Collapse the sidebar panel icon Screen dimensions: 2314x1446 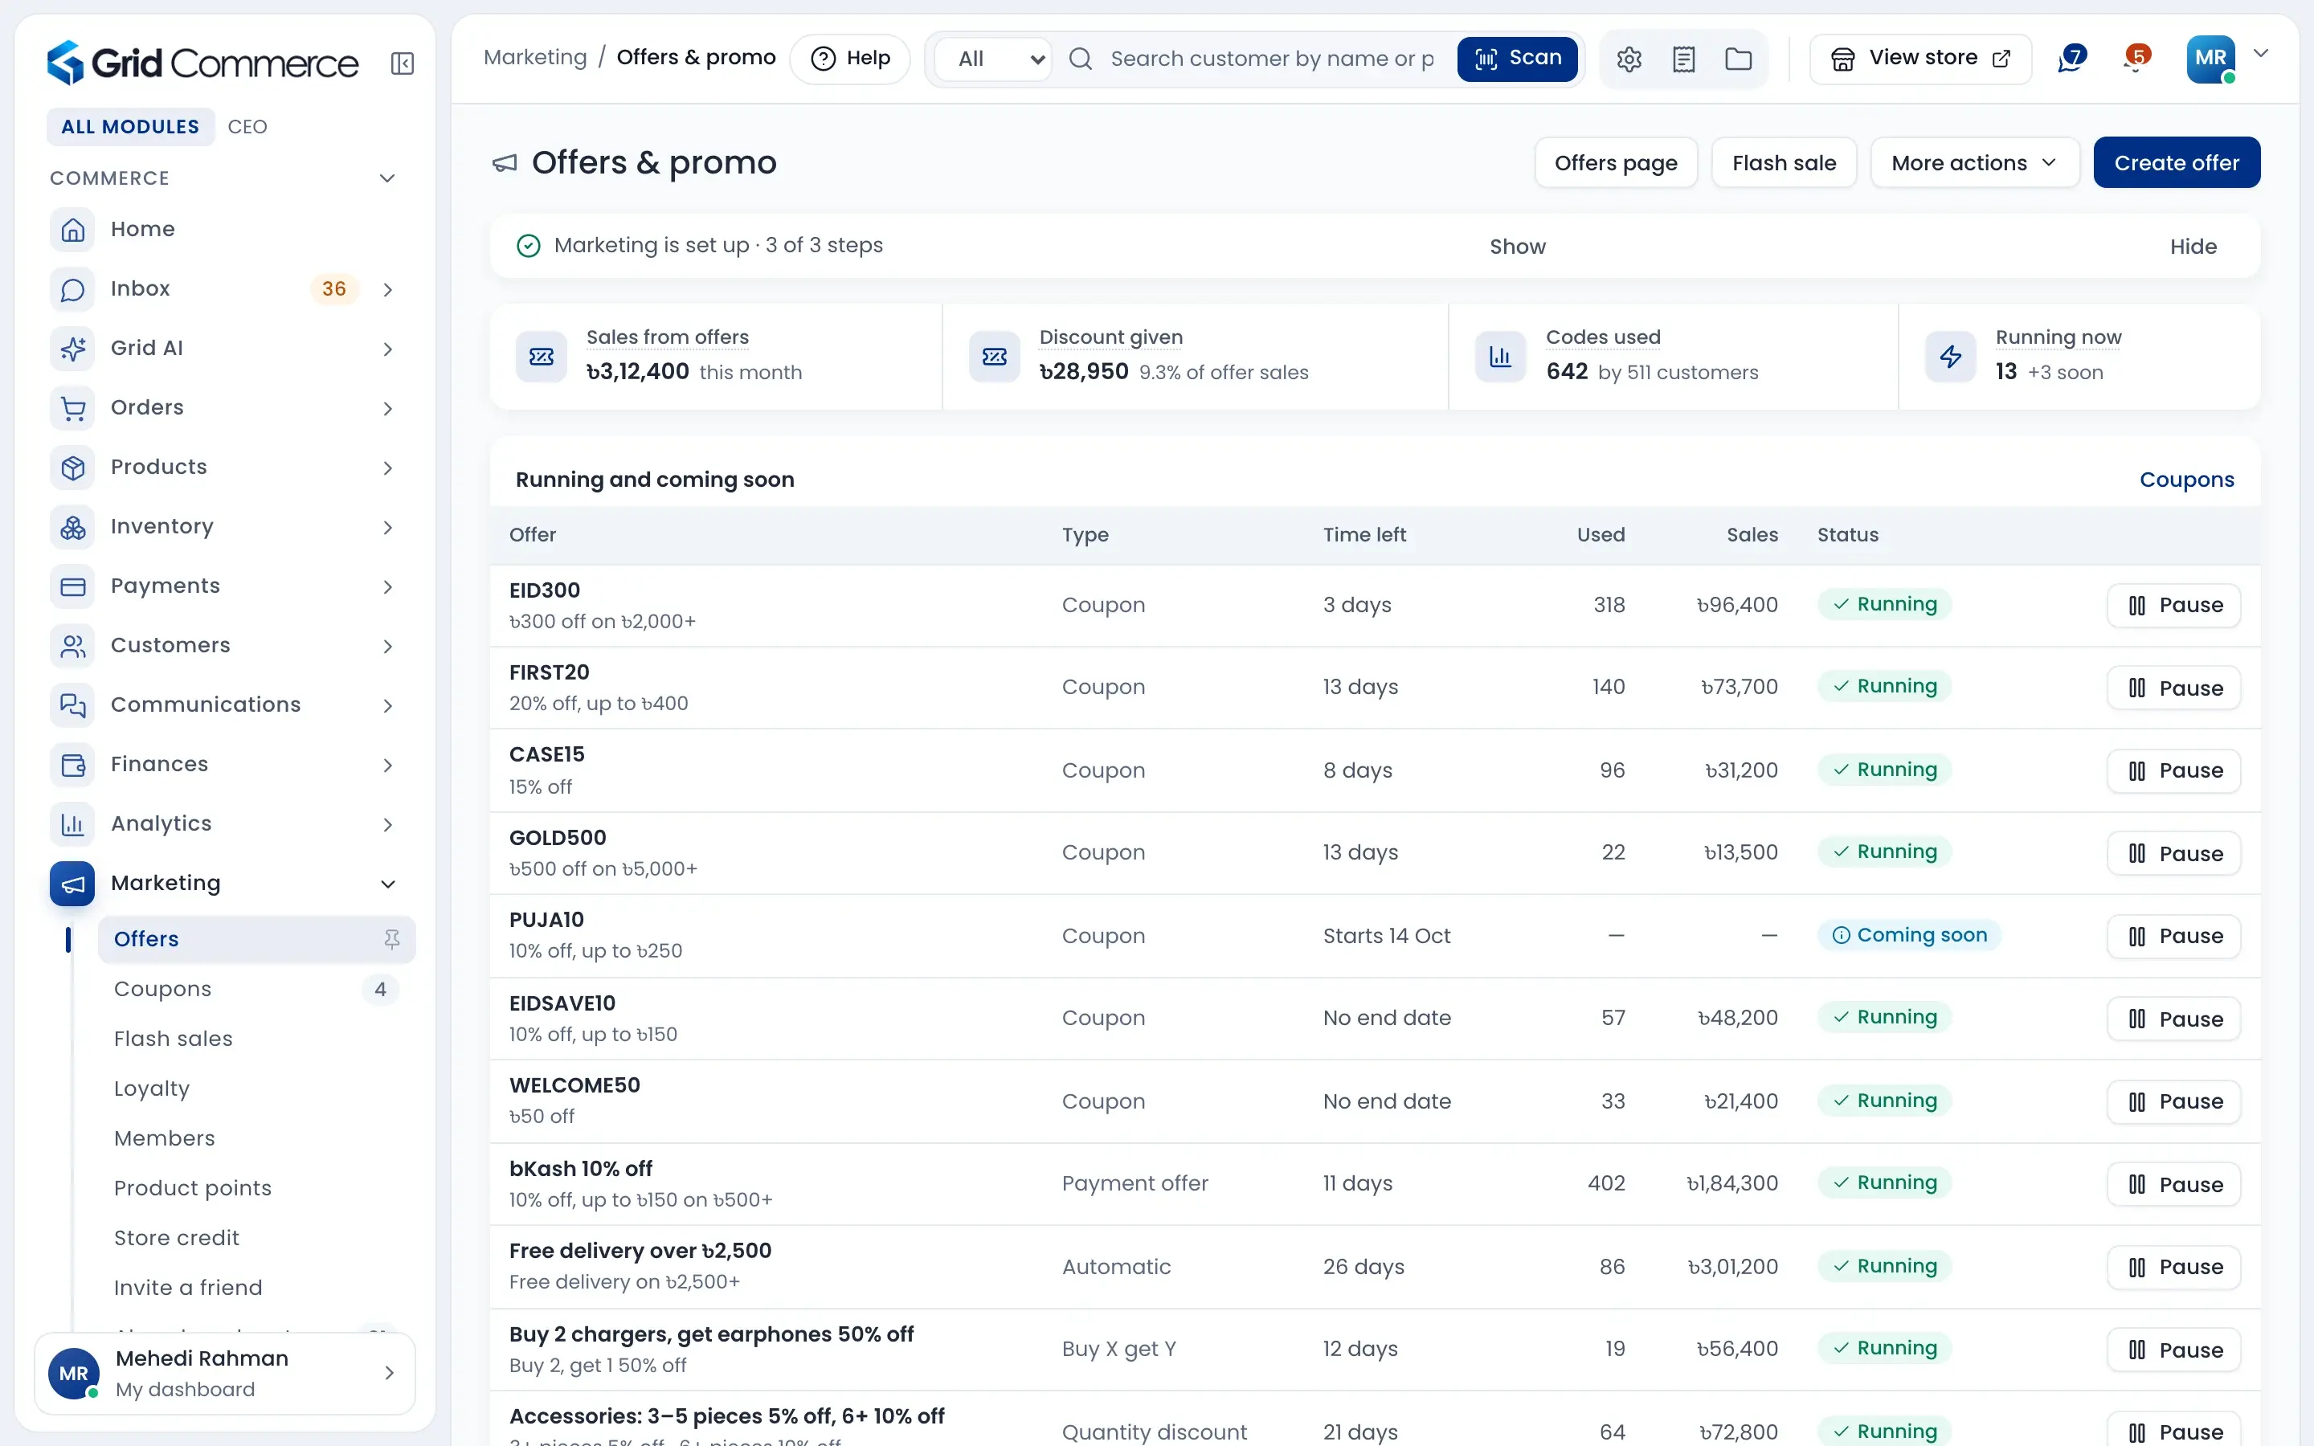403,64
